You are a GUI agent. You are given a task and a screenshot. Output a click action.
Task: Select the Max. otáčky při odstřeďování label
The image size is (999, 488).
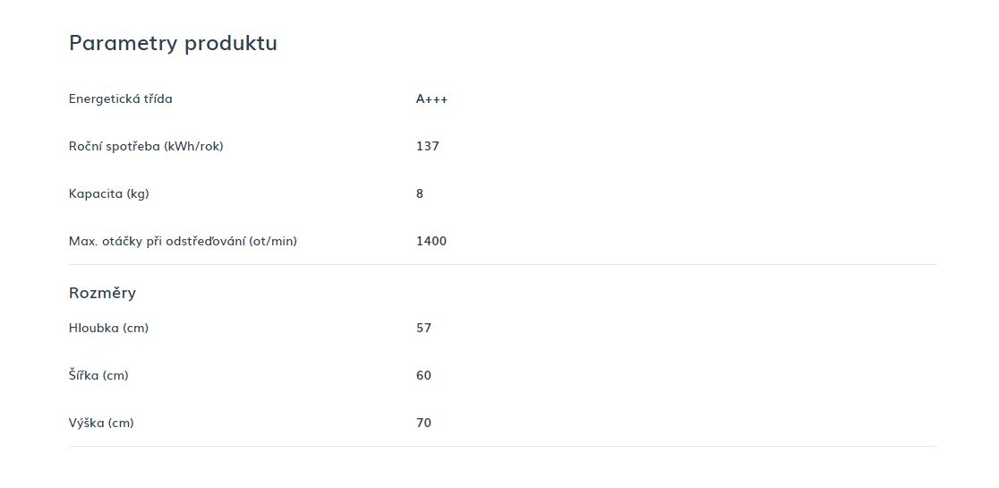click(x=183, y=242)
